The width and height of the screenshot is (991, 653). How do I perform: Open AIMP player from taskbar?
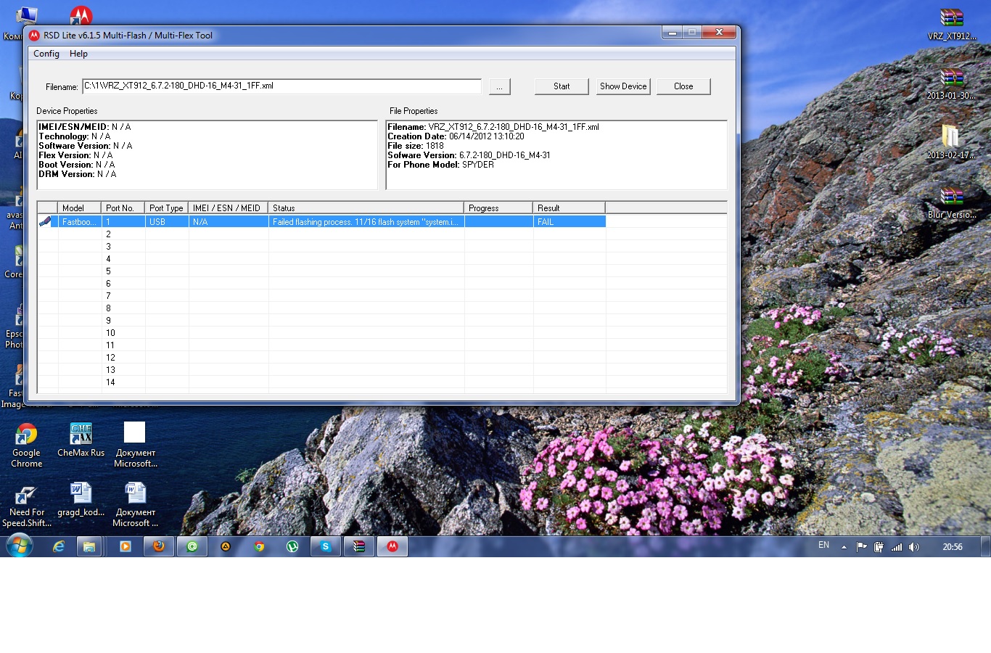point(226,546)
